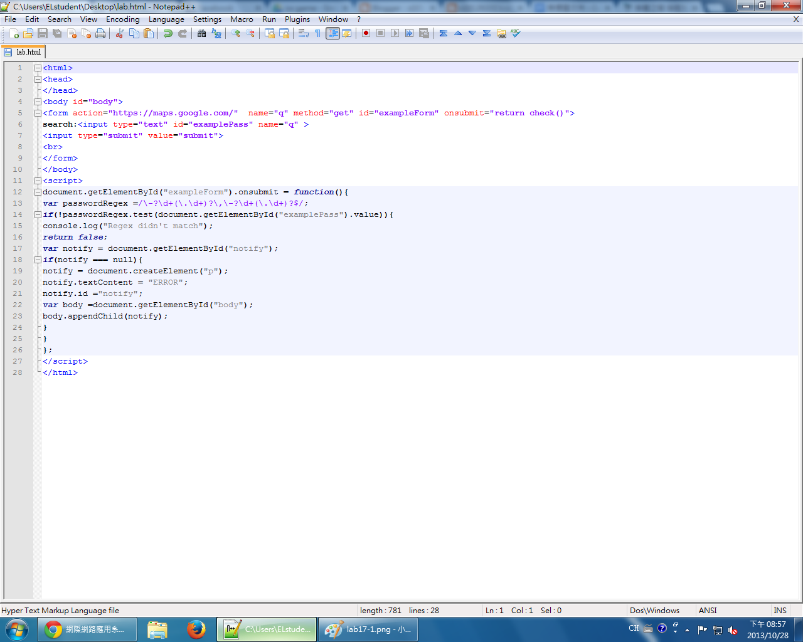Open the Replace dialog from toolbar
This screenshot has width=803, height=642.
(x=216, y=33)
